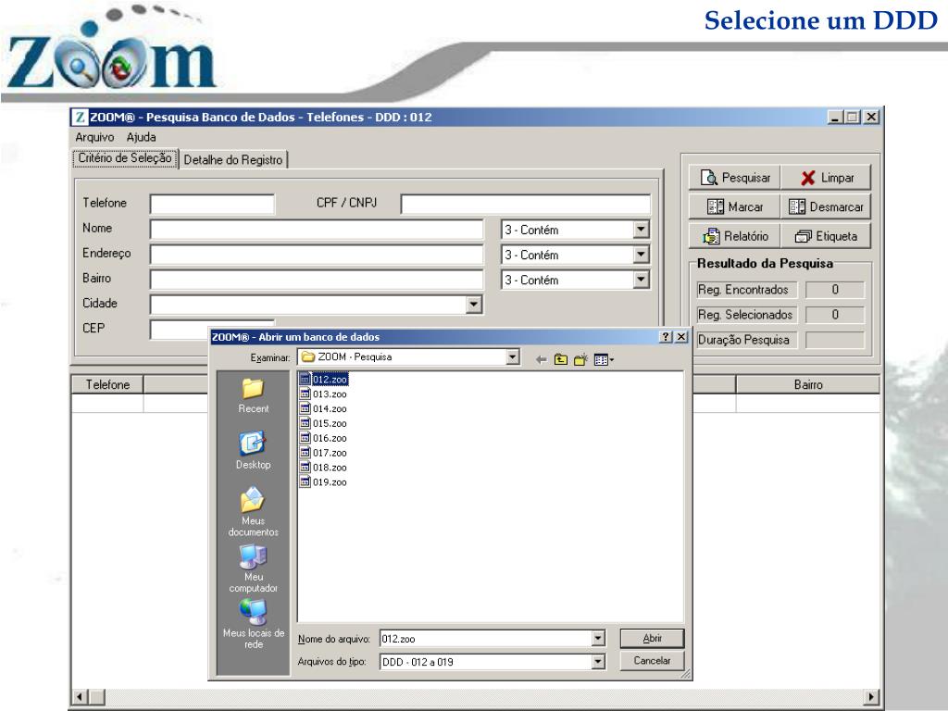Open the Ajuda menu

point(142,137)
